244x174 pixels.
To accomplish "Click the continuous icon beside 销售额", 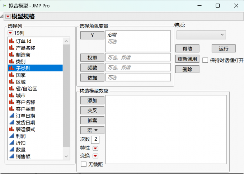I will [x=11, y=156].
